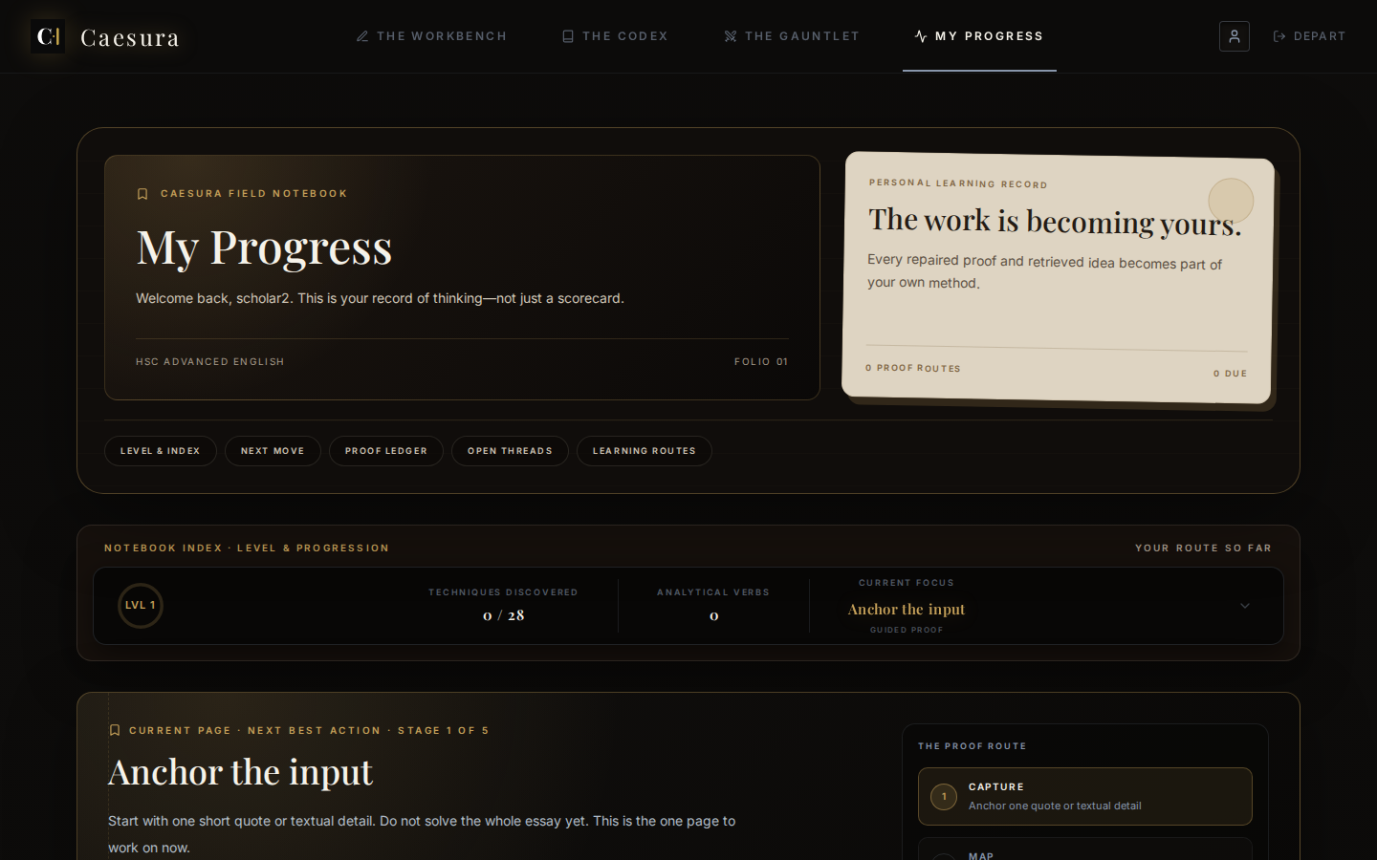Click the Analytical Verbs count
The width and height of the screenshot is (1377, 860).
click(713, 615)
